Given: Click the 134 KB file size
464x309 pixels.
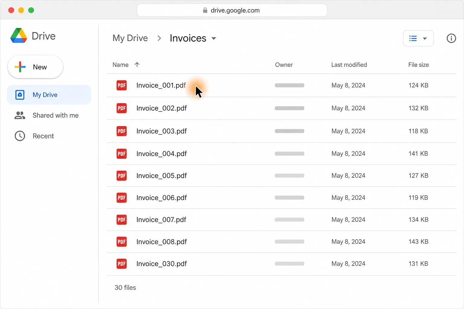Looking at the screenshot, I should [418, 220].
